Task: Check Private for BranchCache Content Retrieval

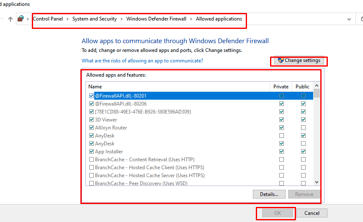Action: (281, 160)
